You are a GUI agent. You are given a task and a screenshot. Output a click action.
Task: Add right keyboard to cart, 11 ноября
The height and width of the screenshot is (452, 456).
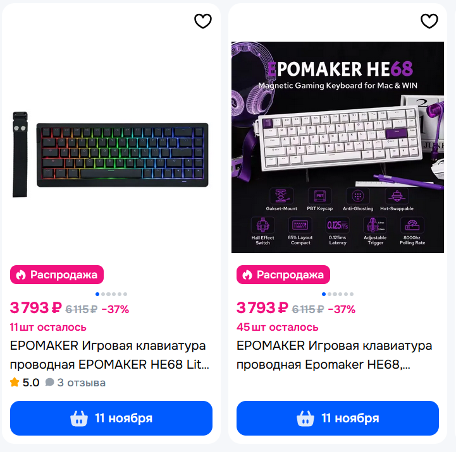pyautogui.click(x=338, y=418)
